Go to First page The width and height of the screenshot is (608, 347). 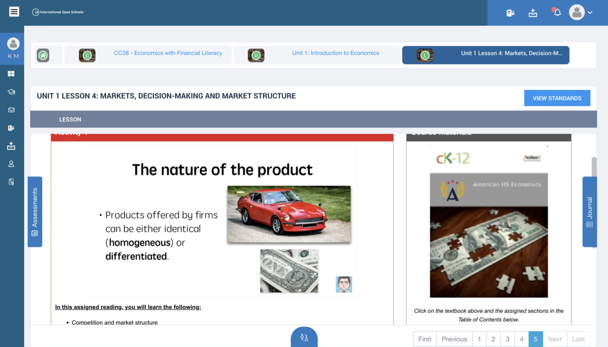tap(425, 339)
